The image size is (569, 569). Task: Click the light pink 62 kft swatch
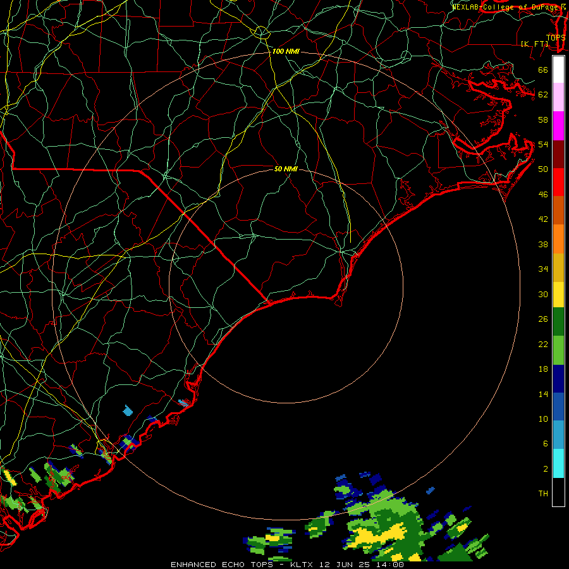click(x=558, y=97)
